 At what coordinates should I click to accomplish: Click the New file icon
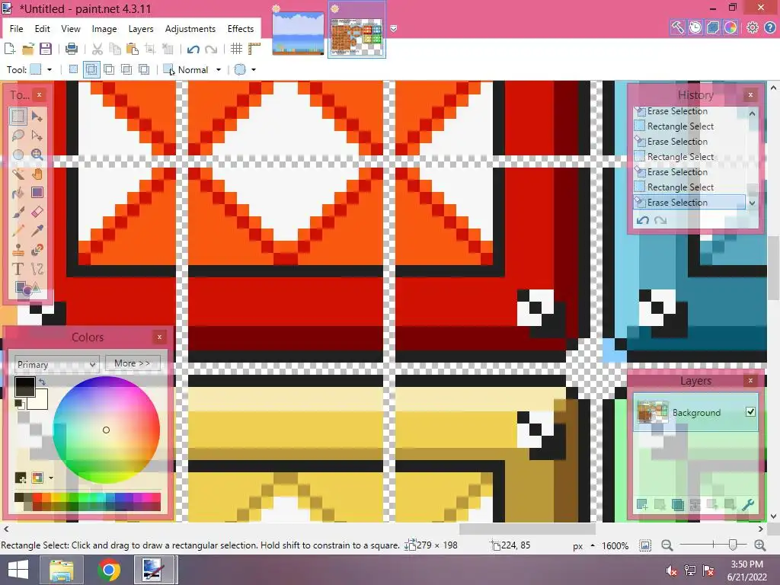coord(9,49)
